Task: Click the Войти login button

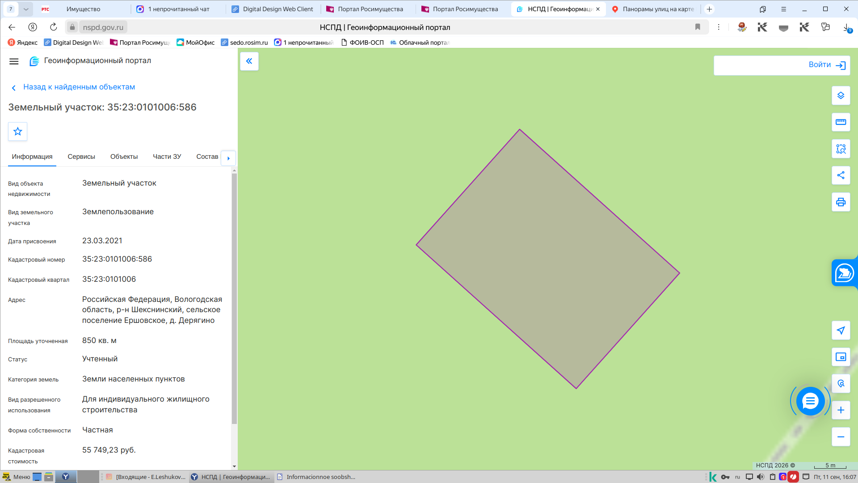Action: click(x=782, y=65)
